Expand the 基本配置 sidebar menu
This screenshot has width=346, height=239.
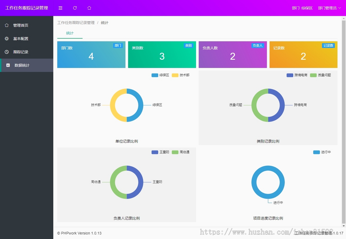point(21,39)
